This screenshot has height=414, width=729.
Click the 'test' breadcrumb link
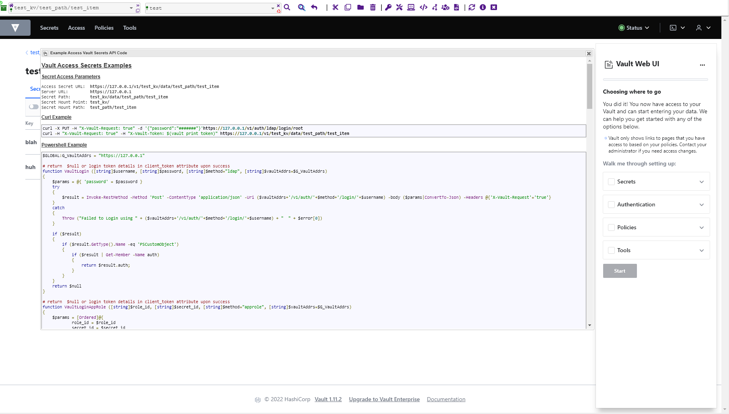pyautogui.click(x=35, y=53)
